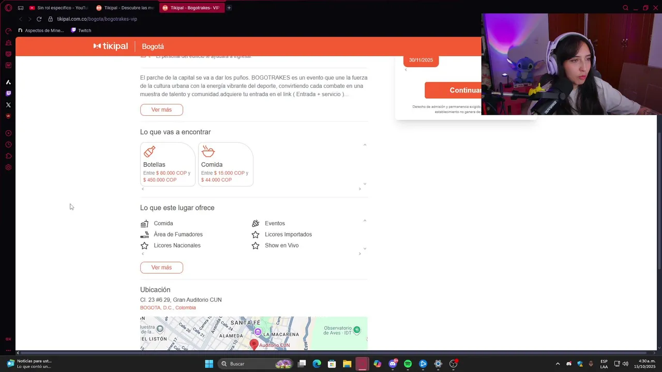Viewport: 662px width, 372px height.
Task: Click the volume speaker tray icon
Action: (625, 364)
